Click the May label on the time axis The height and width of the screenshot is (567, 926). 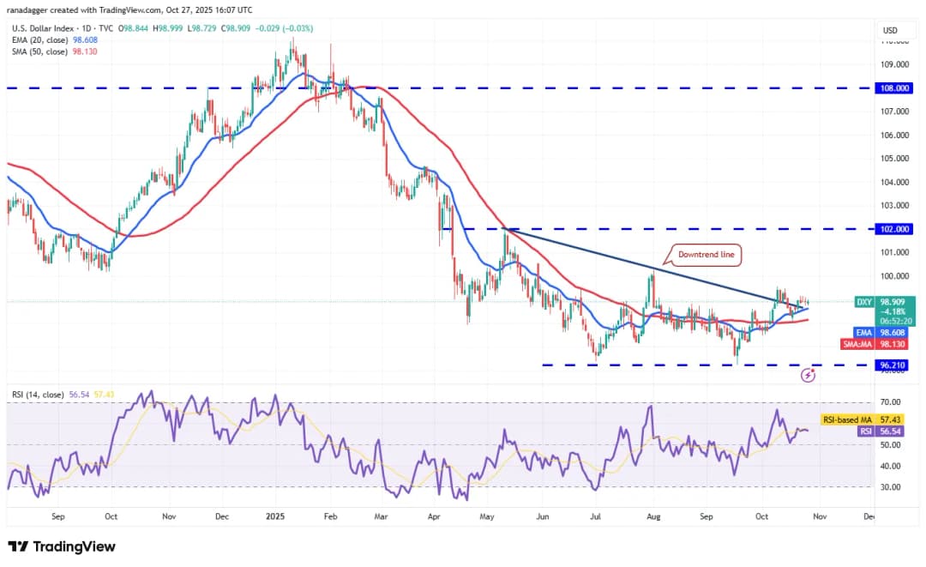489,517
